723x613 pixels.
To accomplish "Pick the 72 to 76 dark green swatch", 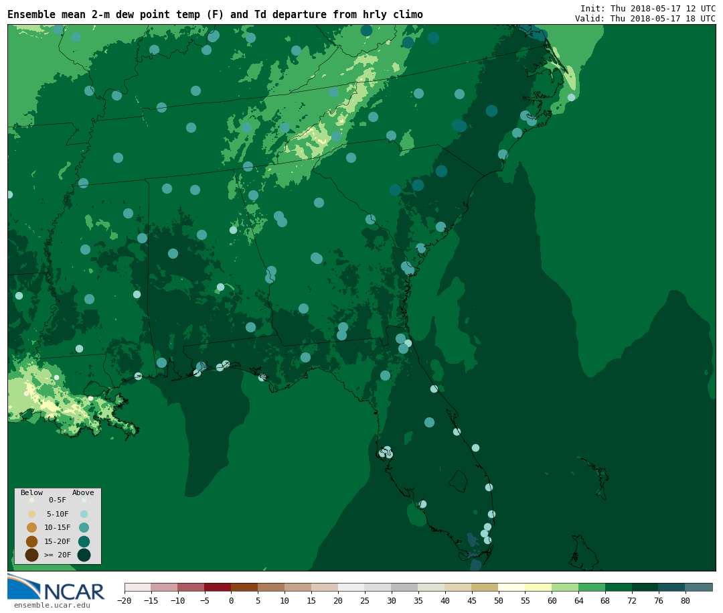I will point(646,587).
